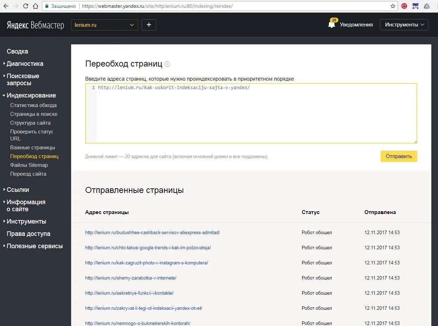
Task: Open shemy-zarabotka-v-internete link
Action: coord(131,278)
